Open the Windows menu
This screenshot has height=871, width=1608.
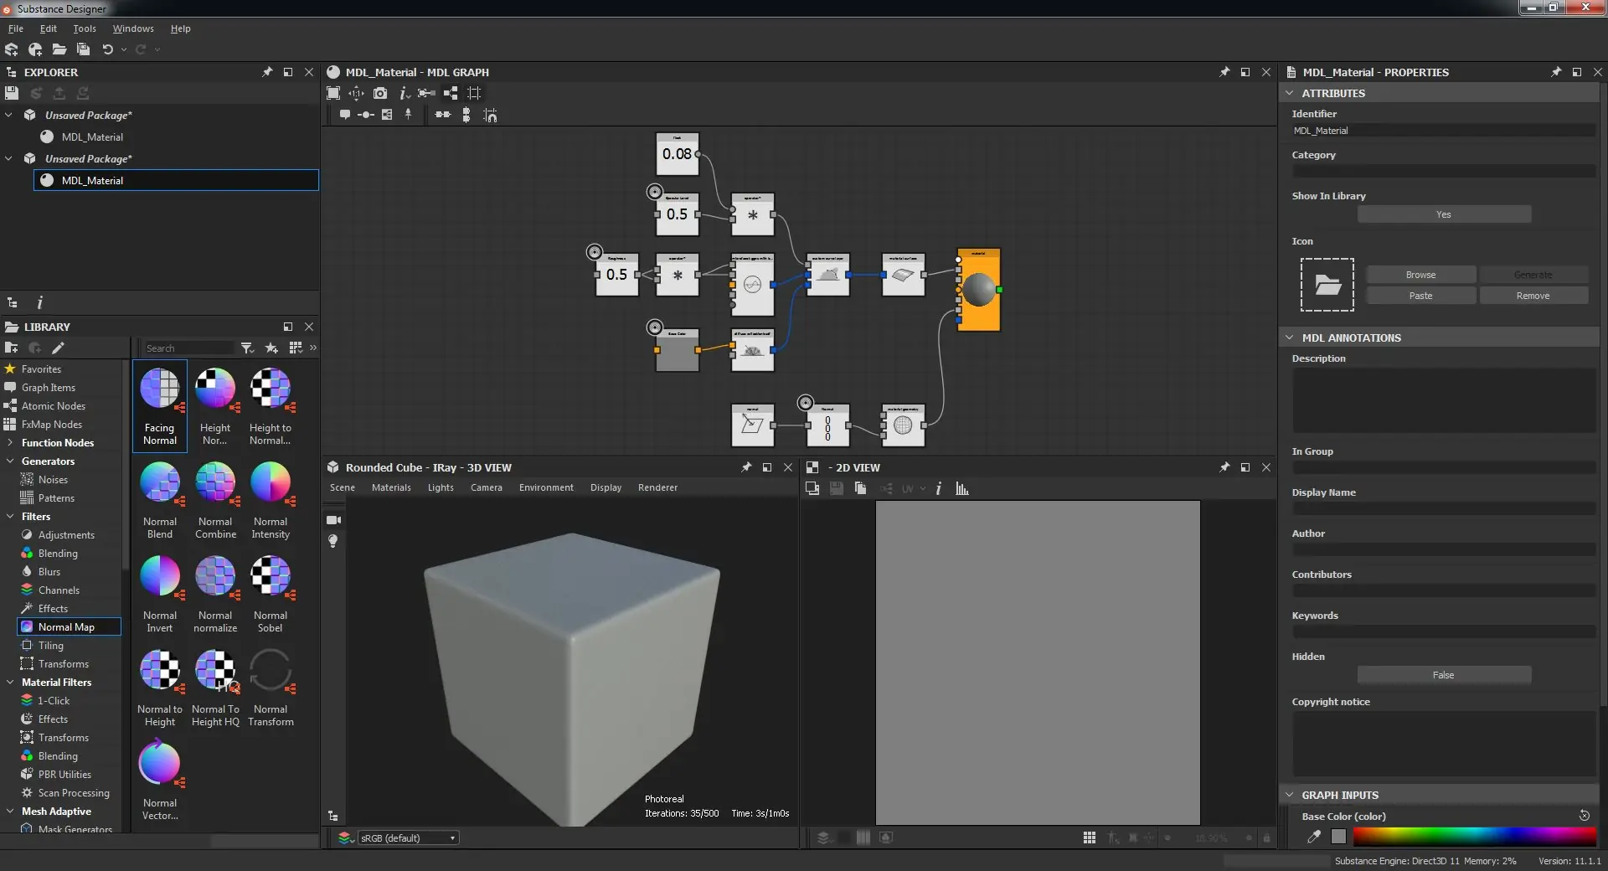133,28
